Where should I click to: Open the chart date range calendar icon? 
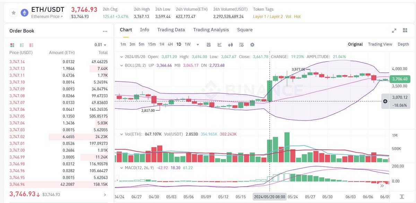(x=209, y=44)
